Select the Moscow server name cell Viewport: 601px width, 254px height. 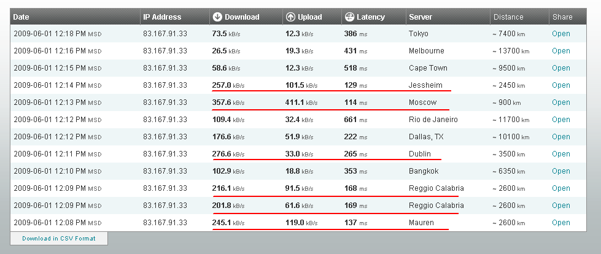pyautogui.click(x=422, y=102)
